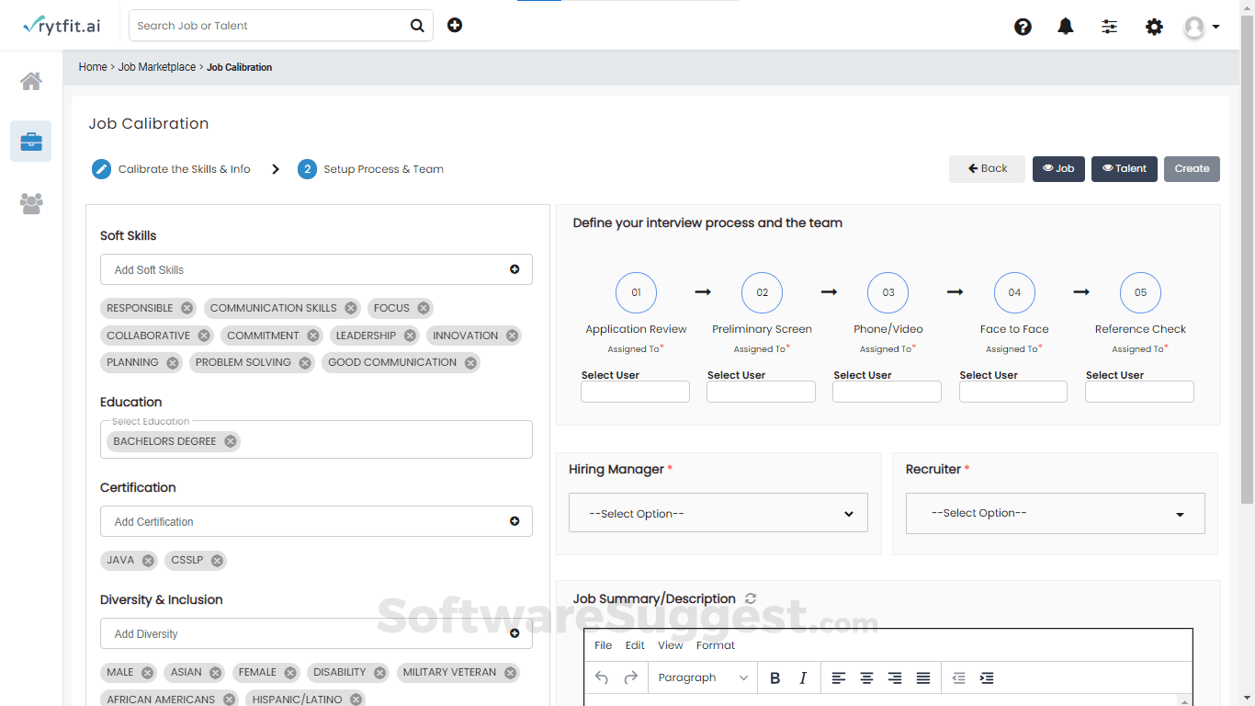The height and width of the screenshot is (706, 1255).
Task: Open the user avatar menu
Action: tap(1202, 27)
